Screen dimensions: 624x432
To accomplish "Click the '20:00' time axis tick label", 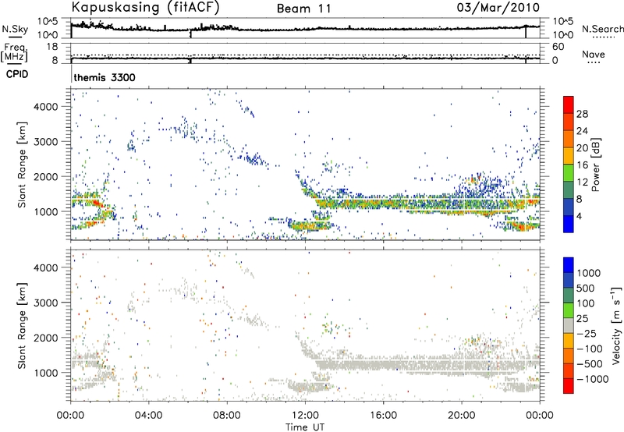I will tap(461, 416).
